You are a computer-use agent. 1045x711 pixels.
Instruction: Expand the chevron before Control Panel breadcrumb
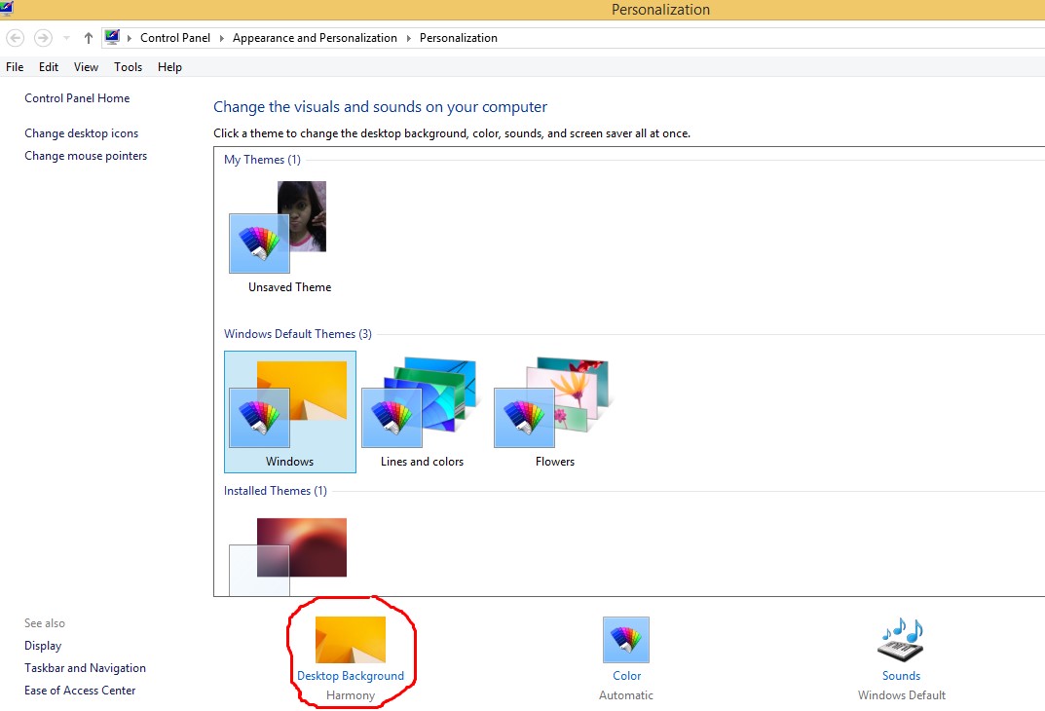point(130,38)
